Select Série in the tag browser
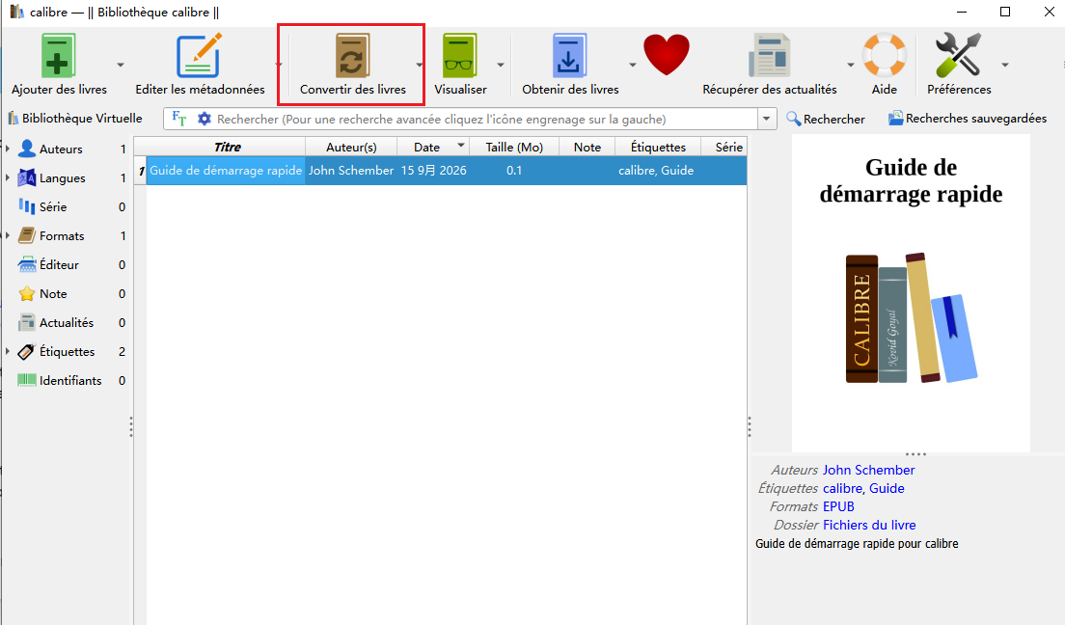The height and width of the screenshot is (625, 1065). [53, 206]
